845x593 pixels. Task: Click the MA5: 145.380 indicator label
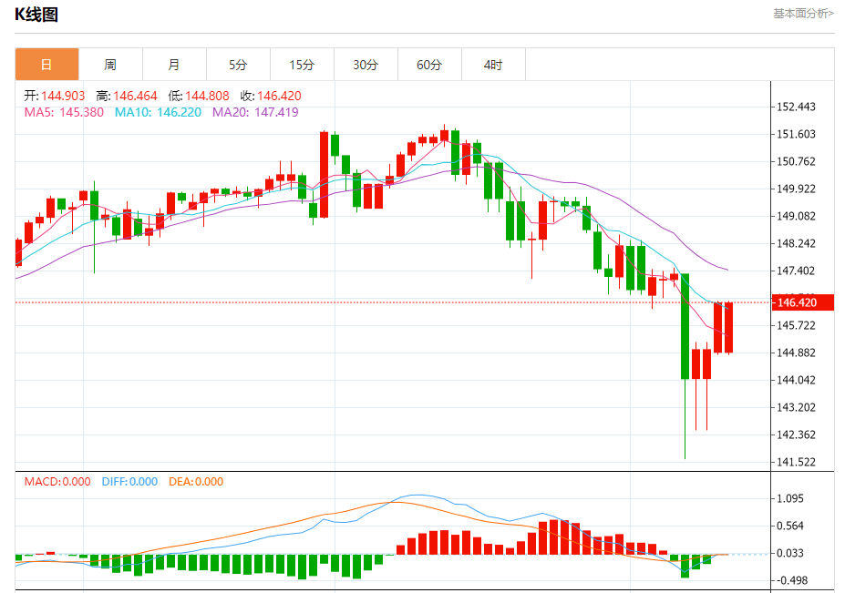[x=64, y=112]
